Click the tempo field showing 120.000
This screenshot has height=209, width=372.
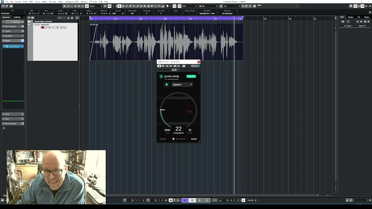click(251, 200)
